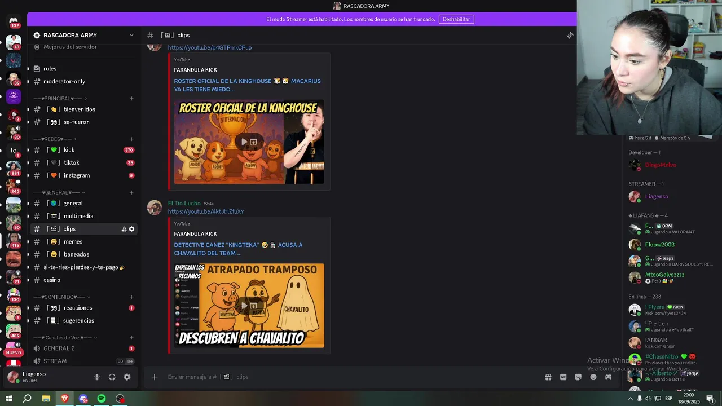Image resolution: width=722 pixels, height=406 pixels.
Task: Open the server icon with 489 badge
Action: point(14,331)
